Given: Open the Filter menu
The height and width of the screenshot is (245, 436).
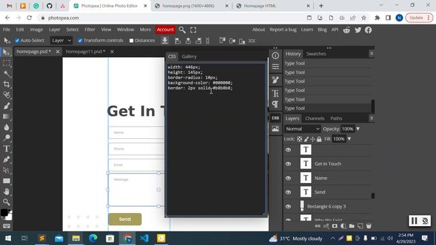Looking at the screenshot, I should click(x=90, y=29).
